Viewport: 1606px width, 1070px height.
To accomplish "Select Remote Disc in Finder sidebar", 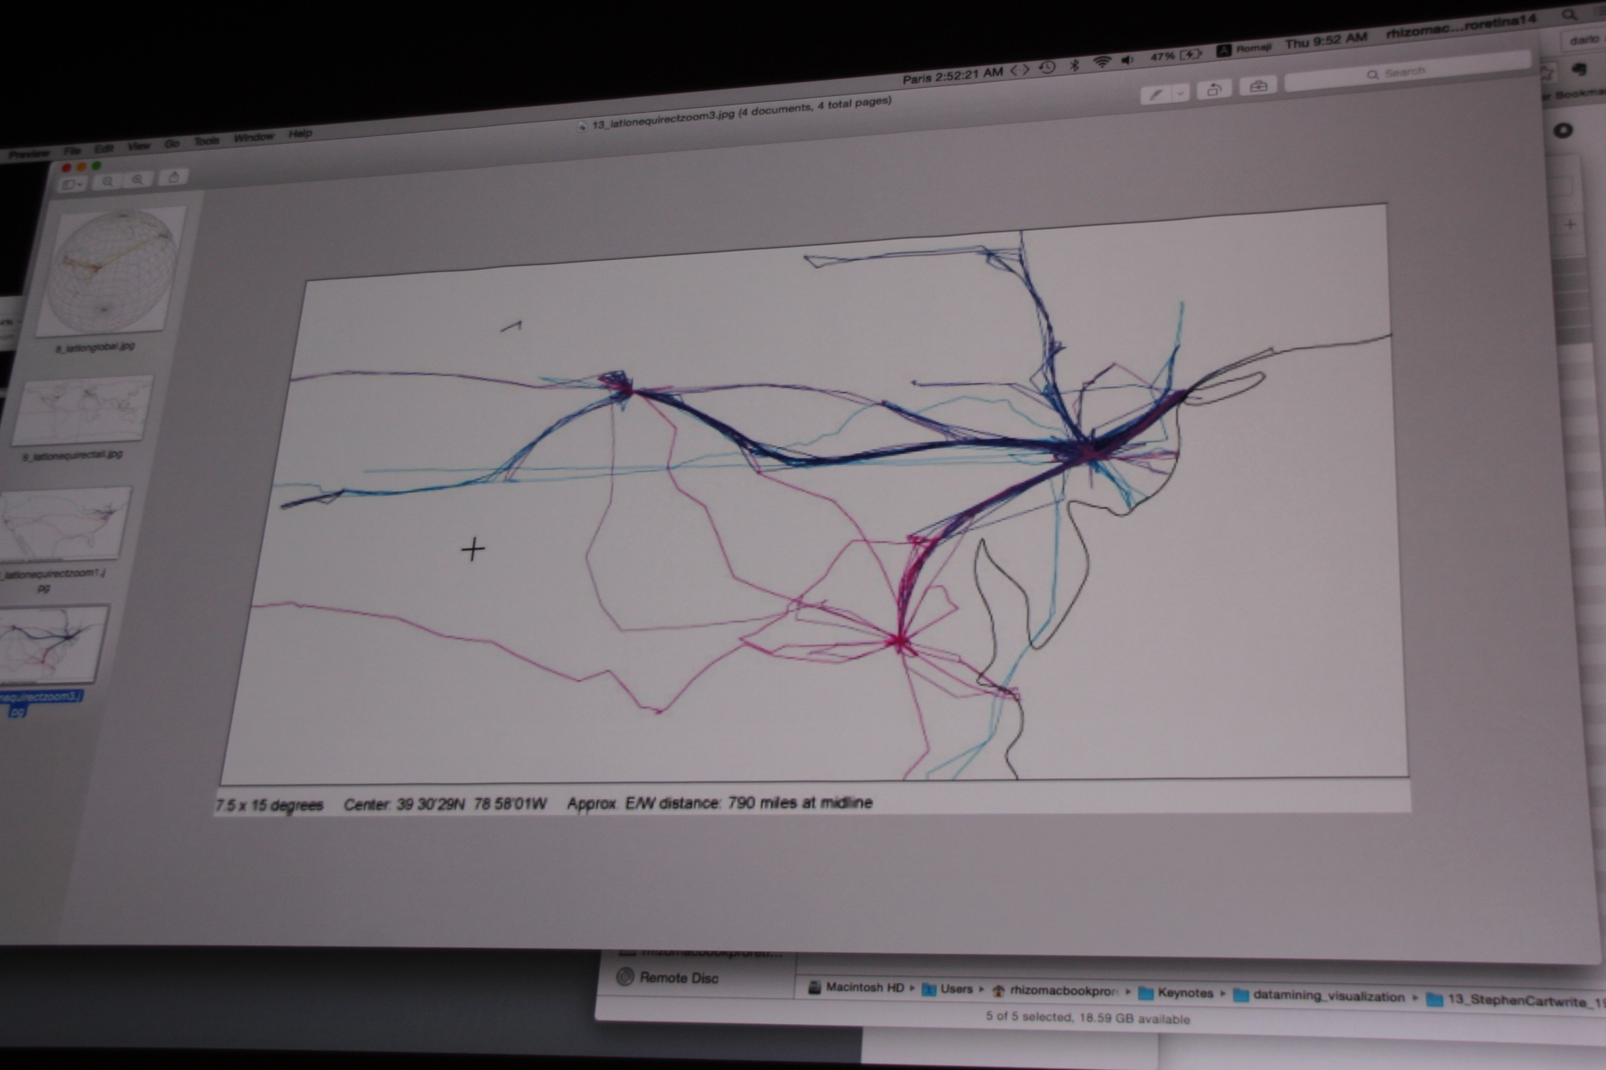I will click(x=678, y=978).
